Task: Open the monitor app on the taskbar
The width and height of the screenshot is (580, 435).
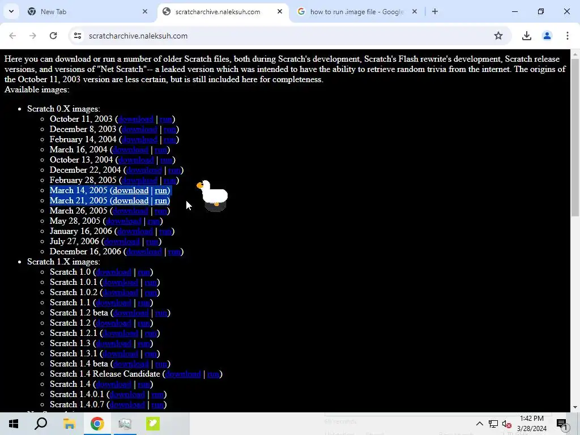Action: pyautogui.click(x=125, y=424)
